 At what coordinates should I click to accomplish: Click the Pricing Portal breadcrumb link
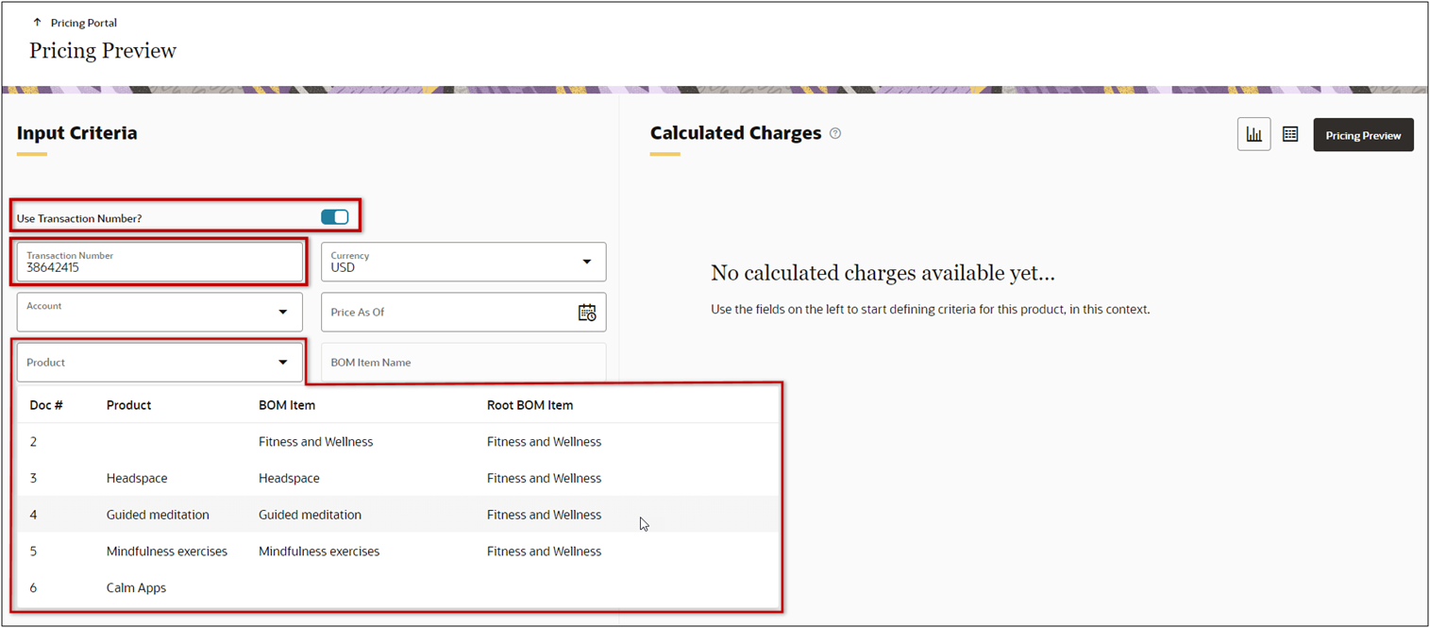tap(83, 22)
